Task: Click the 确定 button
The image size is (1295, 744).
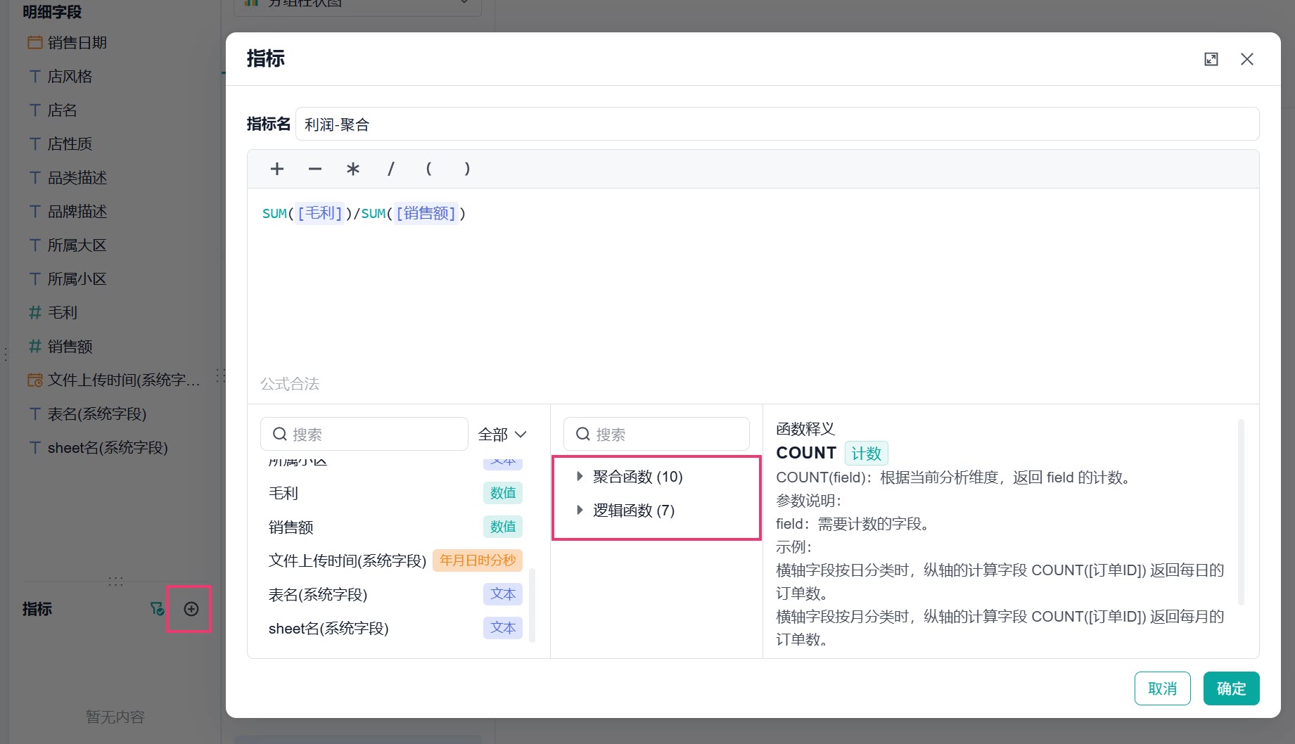Action: [x=1231, y=688]
